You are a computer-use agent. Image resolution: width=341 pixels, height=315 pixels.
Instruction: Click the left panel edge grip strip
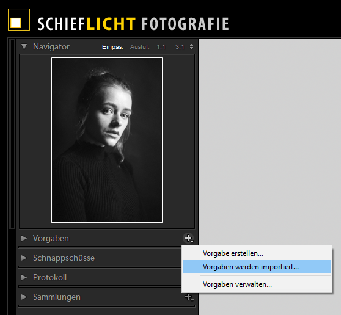12,134
